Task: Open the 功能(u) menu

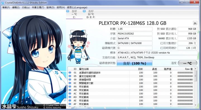Action: coord(26,8)
